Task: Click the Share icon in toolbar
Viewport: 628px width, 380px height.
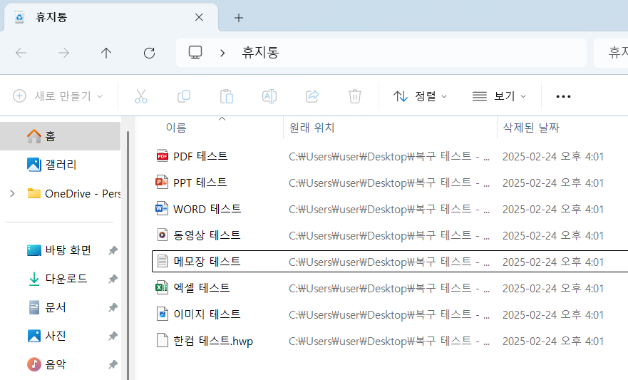Action: 312,96
